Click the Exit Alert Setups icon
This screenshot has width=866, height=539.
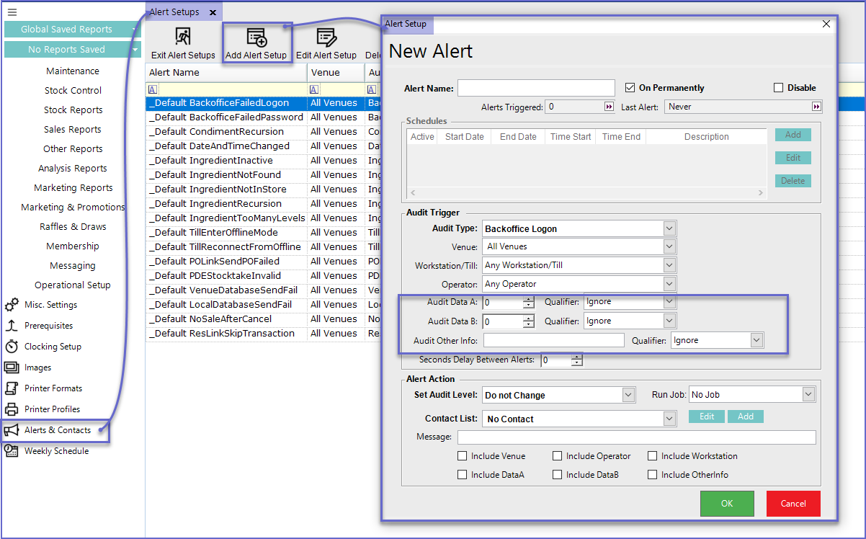[x=183, y=37]
